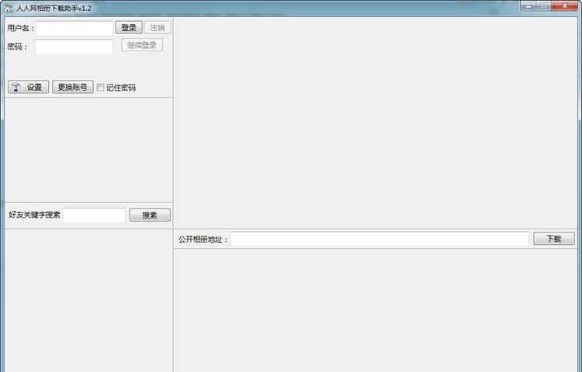
Task: Click the 继续登录 button
Action: 142,45
